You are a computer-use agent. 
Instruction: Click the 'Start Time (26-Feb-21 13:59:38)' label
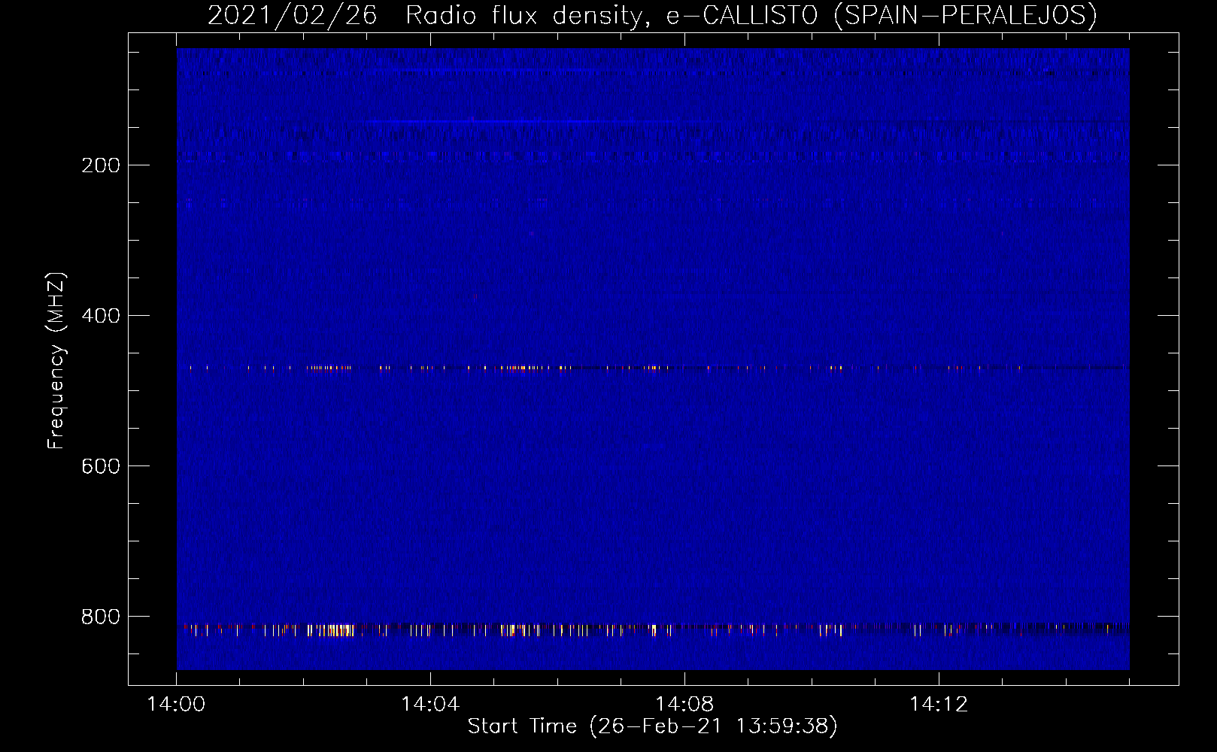coord(652,726)
